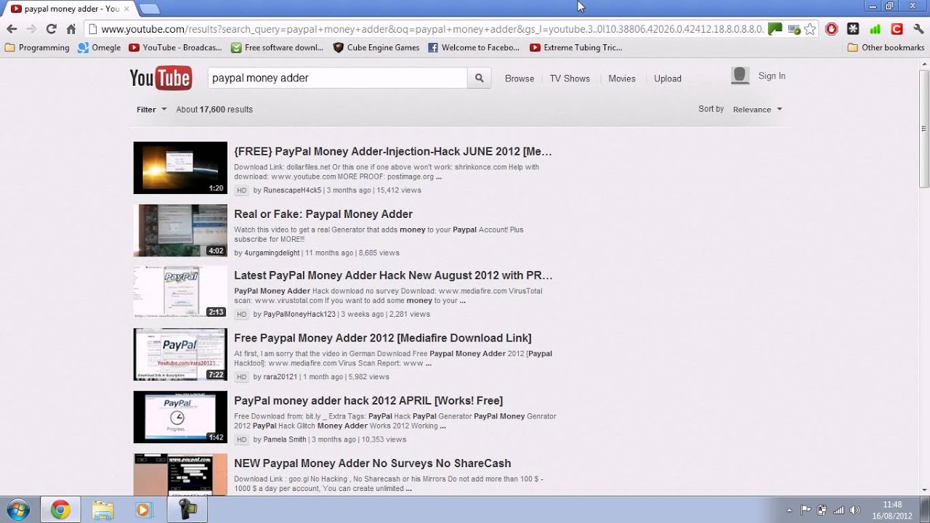
Task: Open the Cube Engine Games bookmark
Action: (376, 47)
